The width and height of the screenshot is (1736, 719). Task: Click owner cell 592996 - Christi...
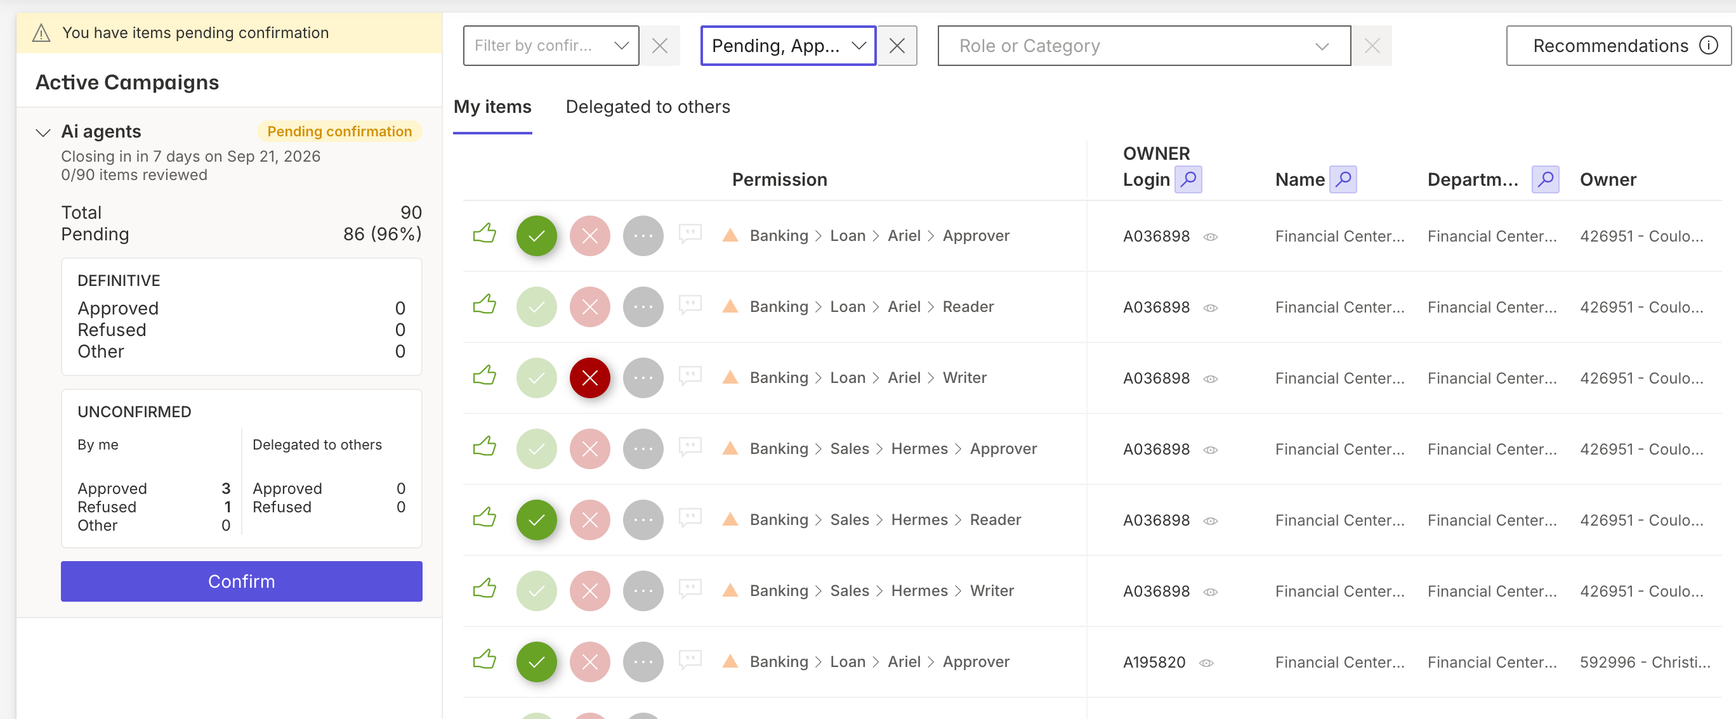(x=1645, y=662)
